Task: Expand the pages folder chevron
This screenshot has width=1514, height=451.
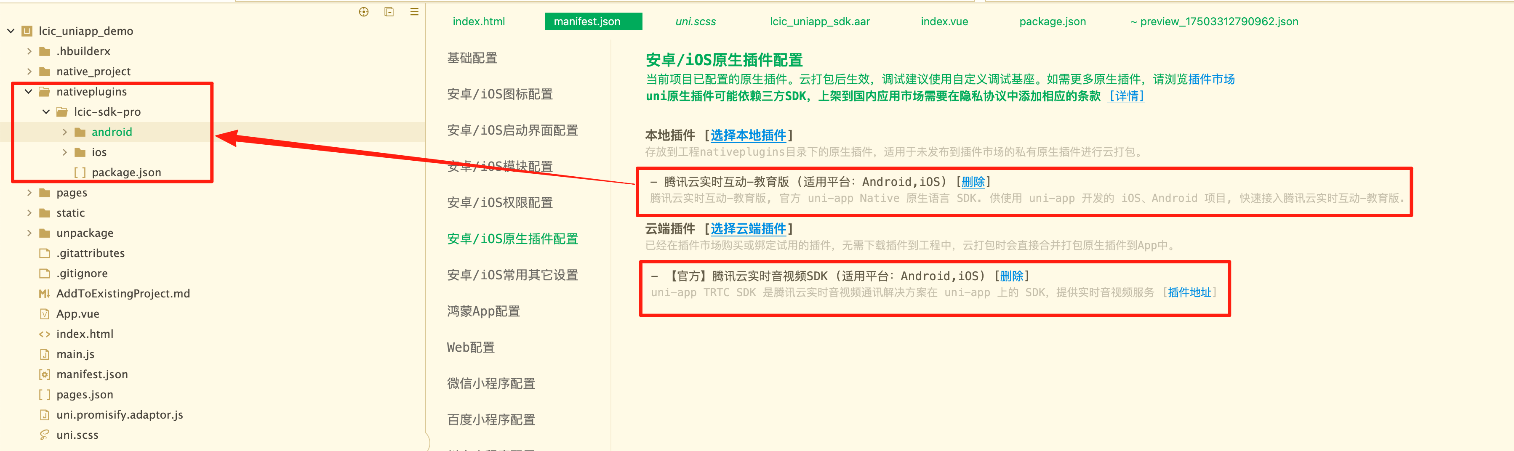Action: pyautogui.click(x=29, y=193)
